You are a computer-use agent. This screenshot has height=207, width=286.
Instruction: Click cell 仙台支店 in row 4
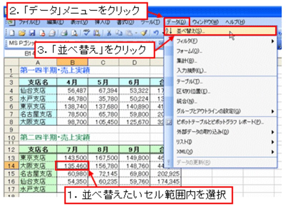38,91
